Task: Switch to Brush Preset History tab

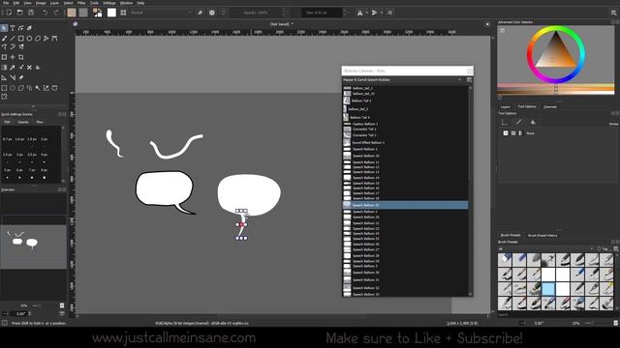Action: [542, 236]
